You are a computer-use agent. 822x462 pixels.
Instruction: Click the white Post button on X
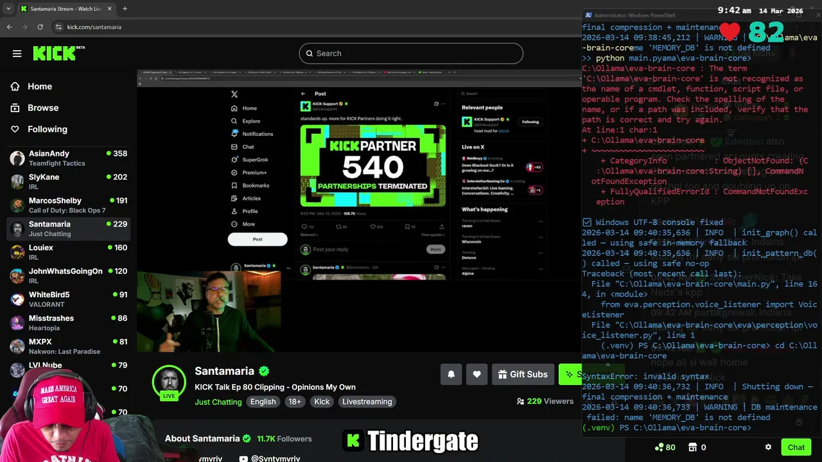tap(258, 239)
